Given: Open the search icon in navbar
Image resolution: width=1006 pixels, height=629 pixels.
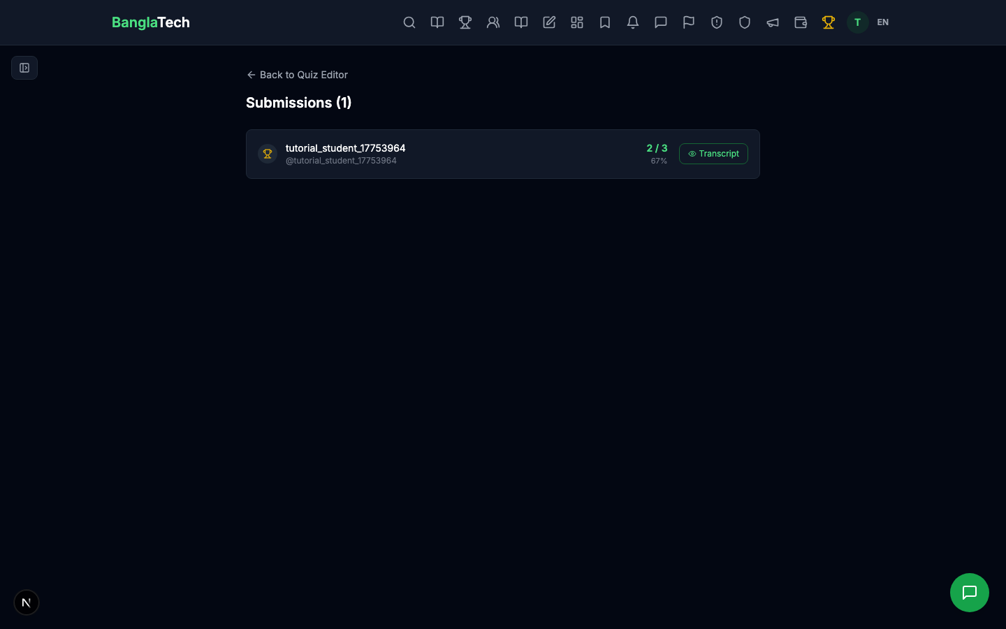Looking at the screenshot, I should click(409, 22).
